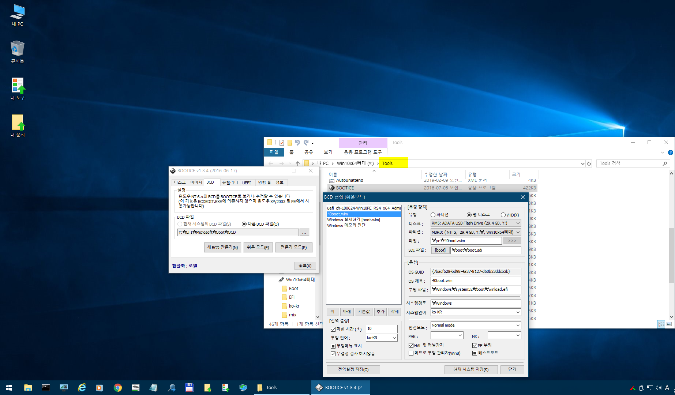Image resolution: width=675 pixels, height=395 pixels.
Task: Click the floppy disk save icon on taskbar
Action: click(189, 388)
